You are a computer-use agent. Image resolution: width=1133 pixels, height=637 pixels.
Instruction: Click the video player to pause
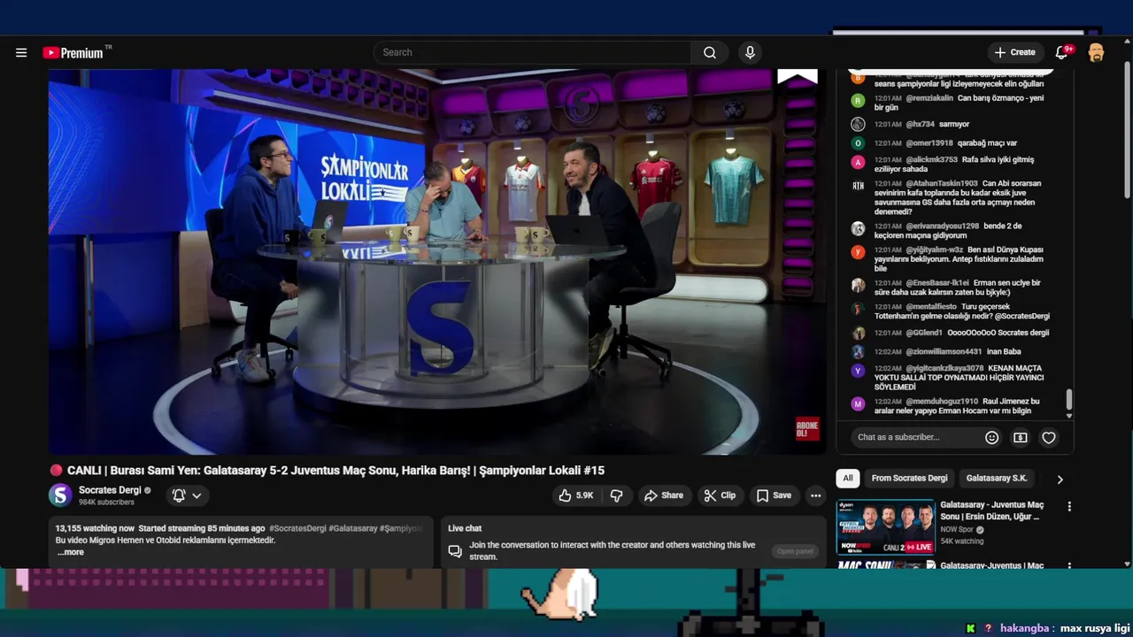pyautogui.click(x=437, y=262)
